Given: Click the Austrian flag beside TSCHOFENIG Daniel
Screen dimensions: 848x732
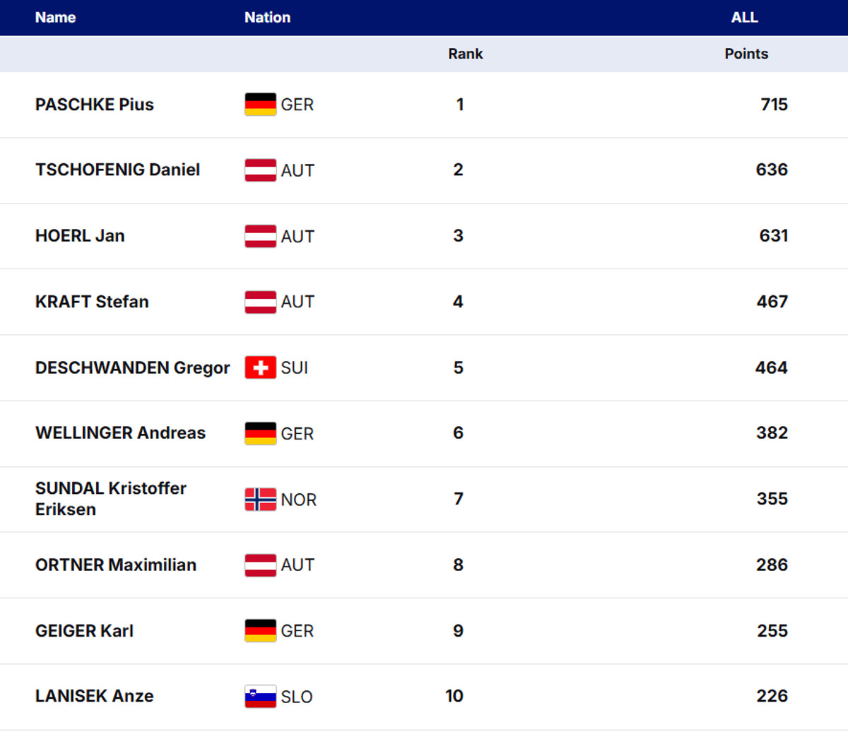Looking at the screenshot, I should pos(260,170).
